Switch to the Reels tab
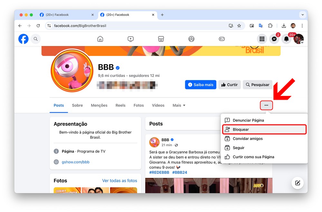 point(120,105)
